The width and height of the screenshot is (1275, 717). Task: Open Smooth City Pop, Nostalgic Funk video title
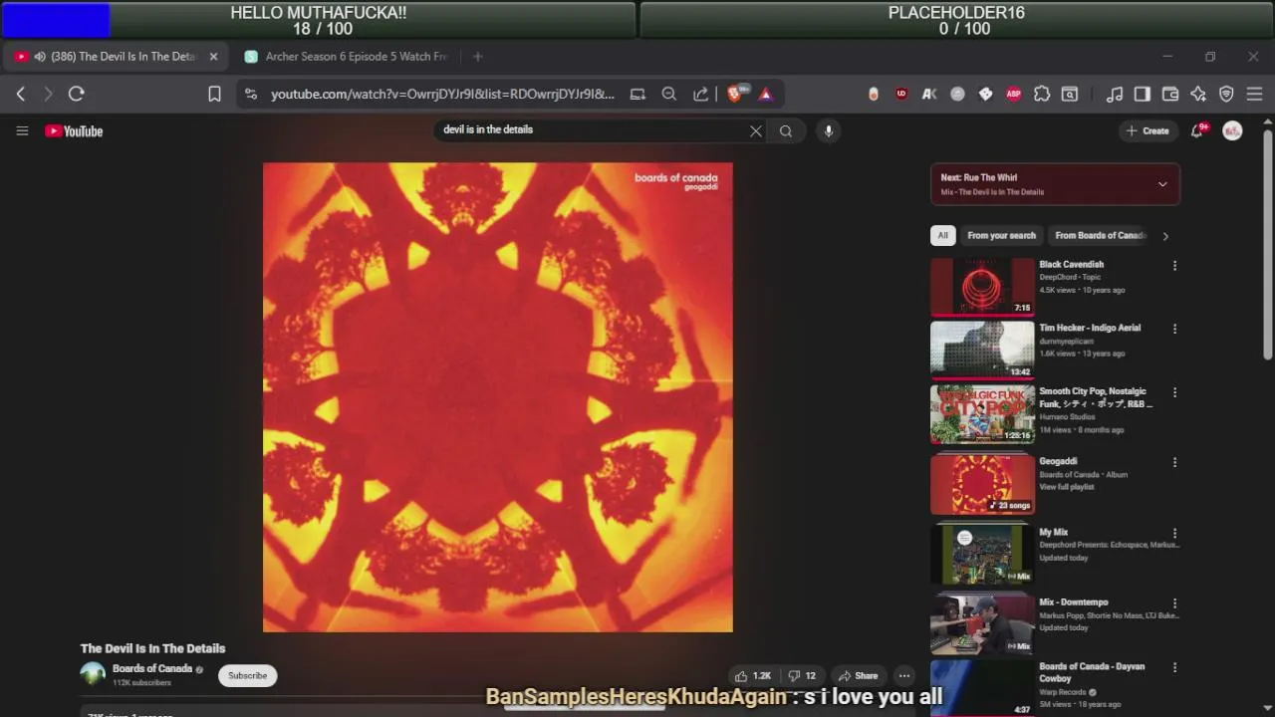pos(1096,397)
